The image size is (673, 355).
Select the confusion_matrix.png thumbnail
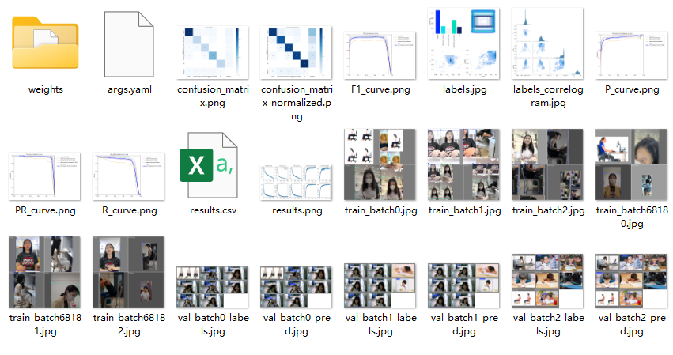[213, 52]
